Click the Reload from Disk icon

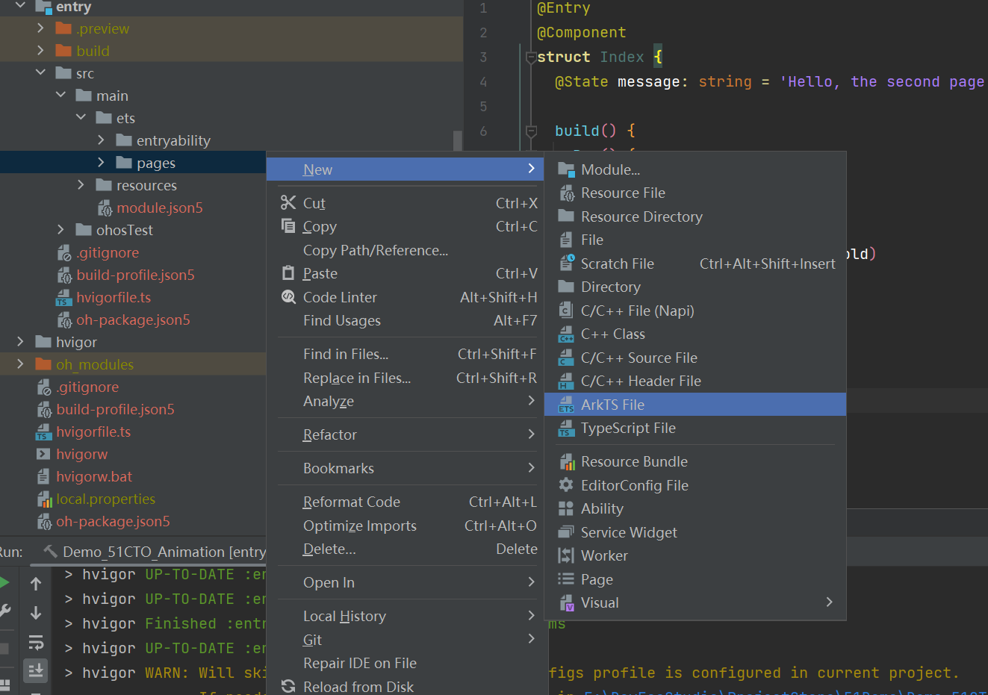(x=288, y=686)
